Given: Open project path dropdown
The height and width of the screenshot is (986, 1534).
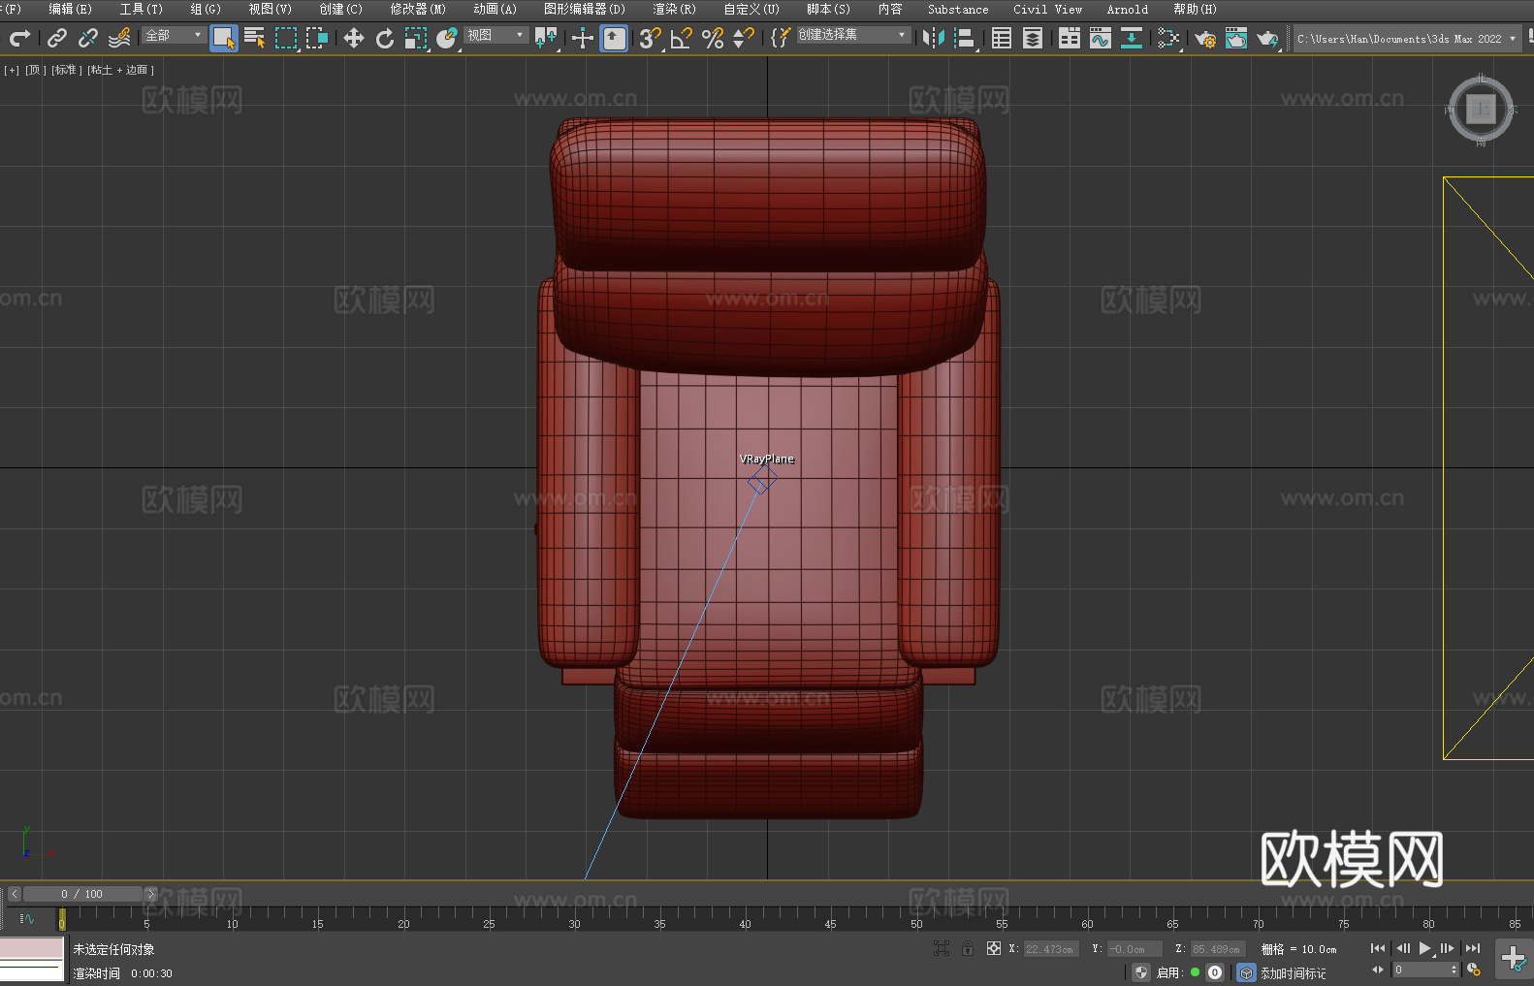Looking at the screenshot, I should coord(1406,39).
